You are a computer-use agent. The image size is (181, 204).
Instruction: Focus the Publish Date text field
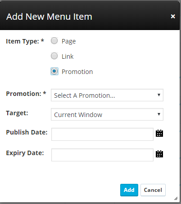point(102,134)
